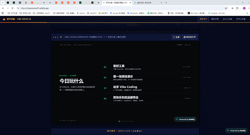250x135 pixels.
Task: Open the ChatGPT bookmark
Action: [92, 13]
